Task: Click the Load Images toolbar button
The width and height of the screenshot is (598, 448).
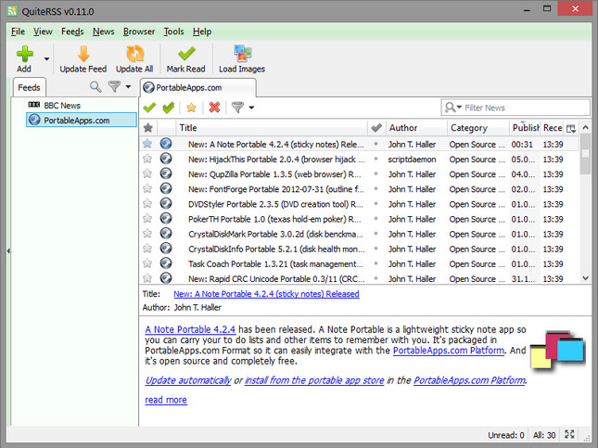Action: pyautogui.click(x=242, y=59)
